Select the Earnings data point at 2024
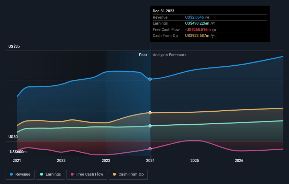Viewport: 289px width, 184px height. pos(150,126)
